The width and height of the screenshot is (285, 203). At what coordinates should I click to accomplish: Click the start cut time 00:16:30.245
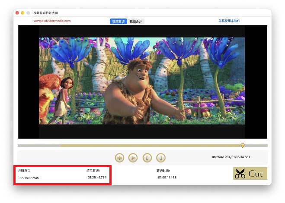tap(29, 178)
